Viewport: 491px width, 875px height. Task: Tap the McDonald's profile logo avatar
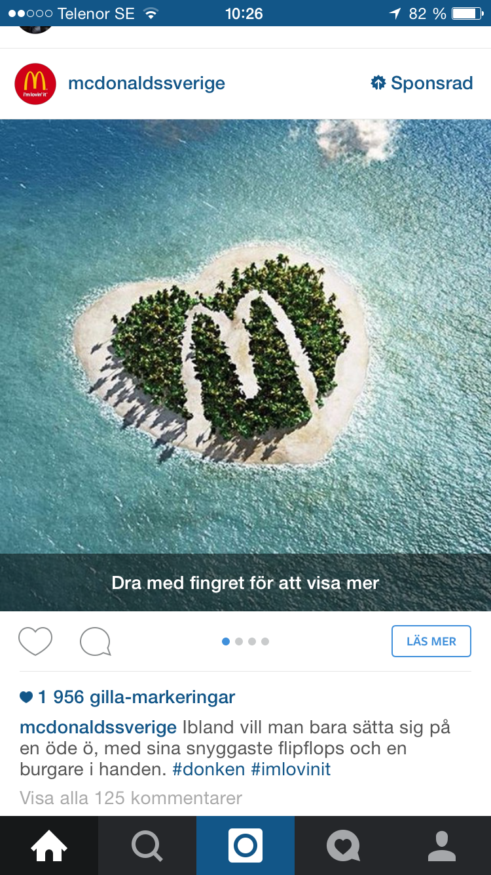click(x=35, y=84)
